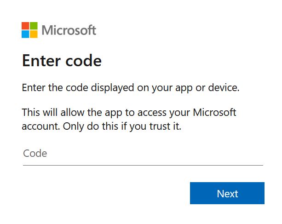
Task: Click the gray Microsoft wordmark beside the logo
Action: (x=69, y=30)
